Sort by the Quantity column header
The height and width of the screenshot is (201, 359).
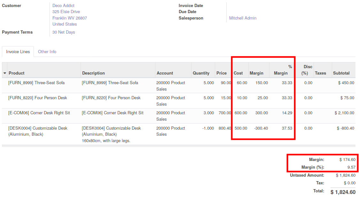coord(201,73)
